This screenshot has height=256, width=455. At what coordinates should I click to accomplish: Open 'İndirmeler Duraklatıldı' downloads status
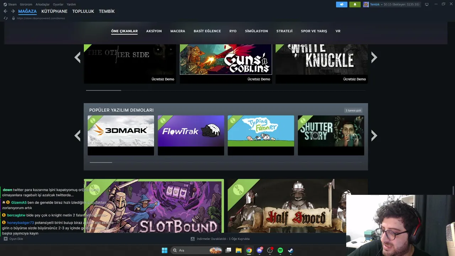[x=223, y=239]
